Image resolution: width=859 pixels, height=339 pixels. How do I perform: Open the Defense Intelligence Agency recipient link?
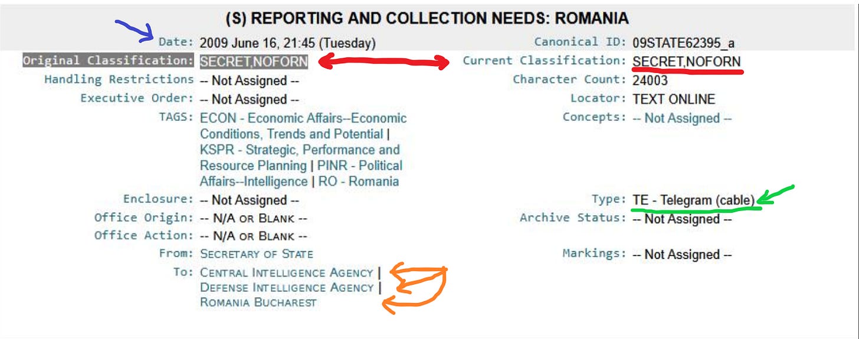(x=287, y=288)
